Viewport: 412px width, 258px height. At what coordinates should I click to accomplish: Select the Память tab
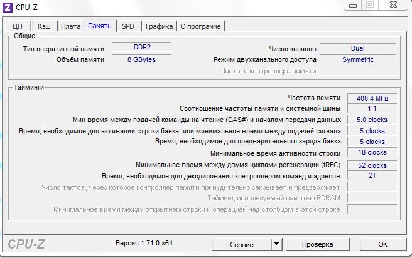pyautogui.click(x=100, y=26)
